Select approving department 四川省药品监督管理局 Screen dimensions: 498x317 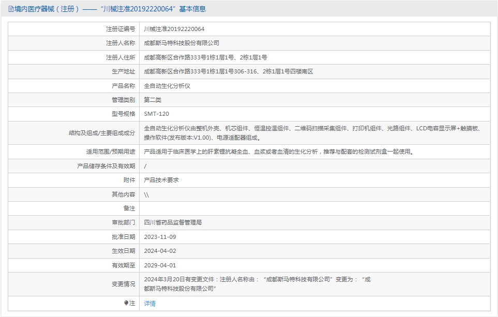click(x=173, y=222)
